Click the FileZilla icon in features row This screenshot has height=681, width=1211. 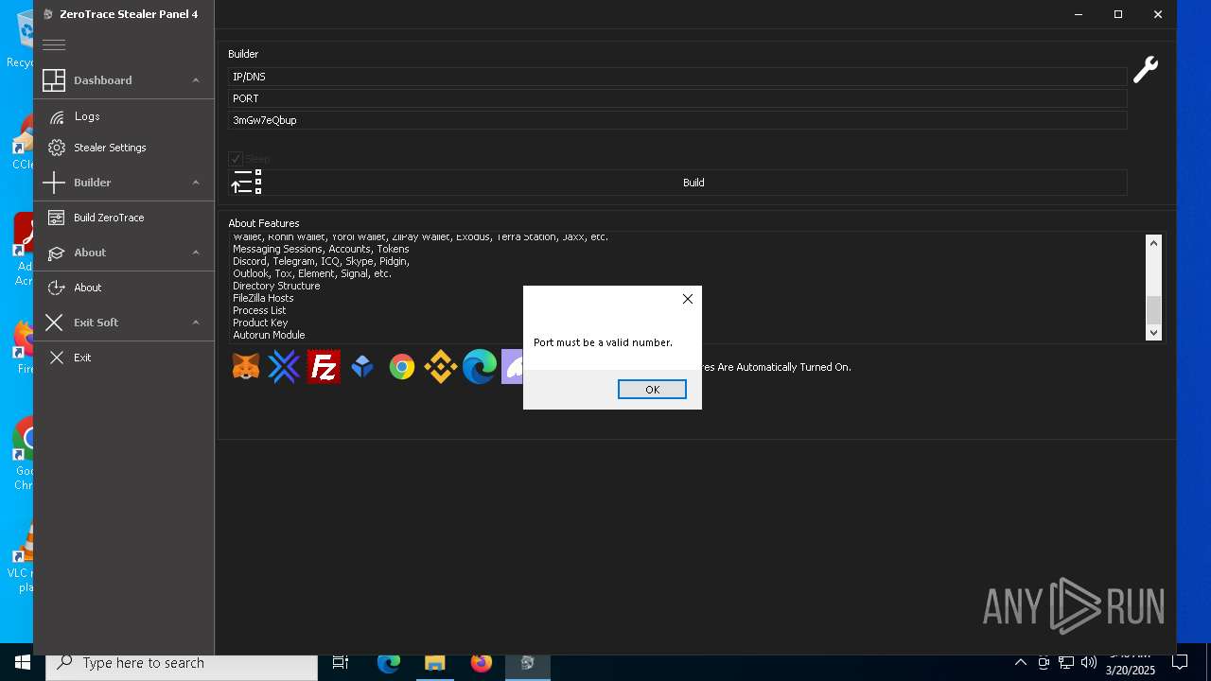tap(324, 367)
